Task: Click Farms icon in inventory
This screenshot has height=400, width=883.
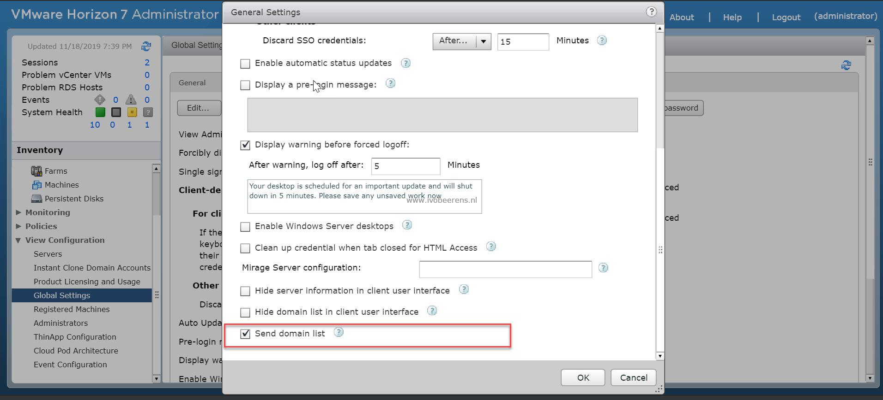Action: [36, 171]
